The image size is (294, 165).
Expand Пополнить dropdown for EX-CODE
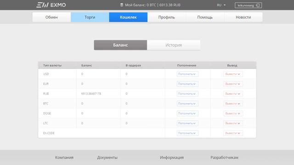coord(187,133)
